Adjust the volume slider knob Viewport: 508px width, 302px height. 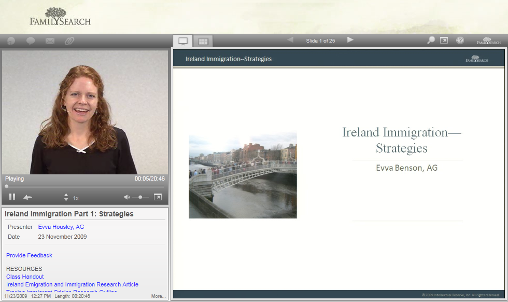pyautogui.click(x=140, y=197)
